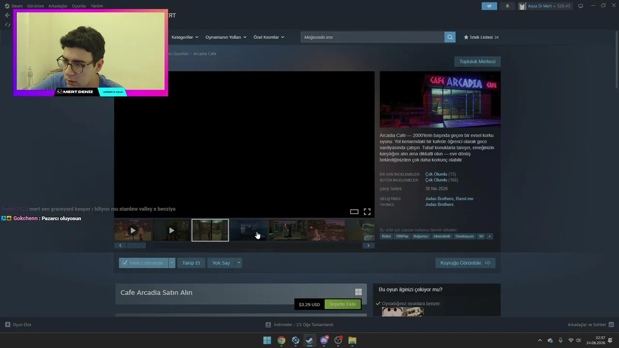Open the İstek Listesi wishlist link
This screenshot has width=619, height=348.
pyautogui.click(x=481, y=37)
